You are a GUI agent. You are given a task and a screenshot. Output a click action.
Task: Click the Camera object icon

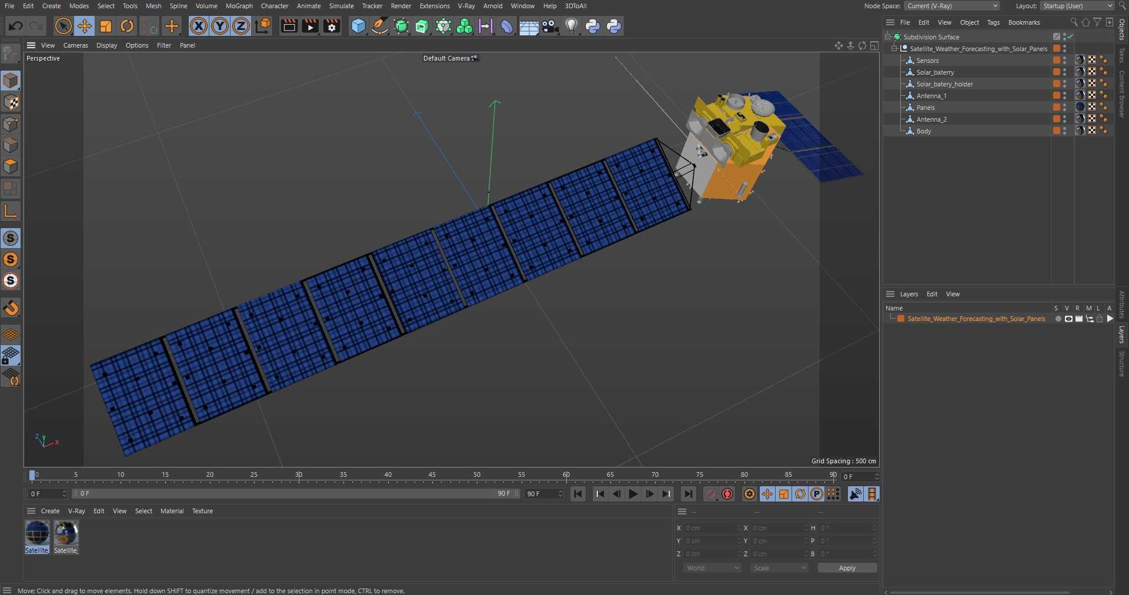550,26
